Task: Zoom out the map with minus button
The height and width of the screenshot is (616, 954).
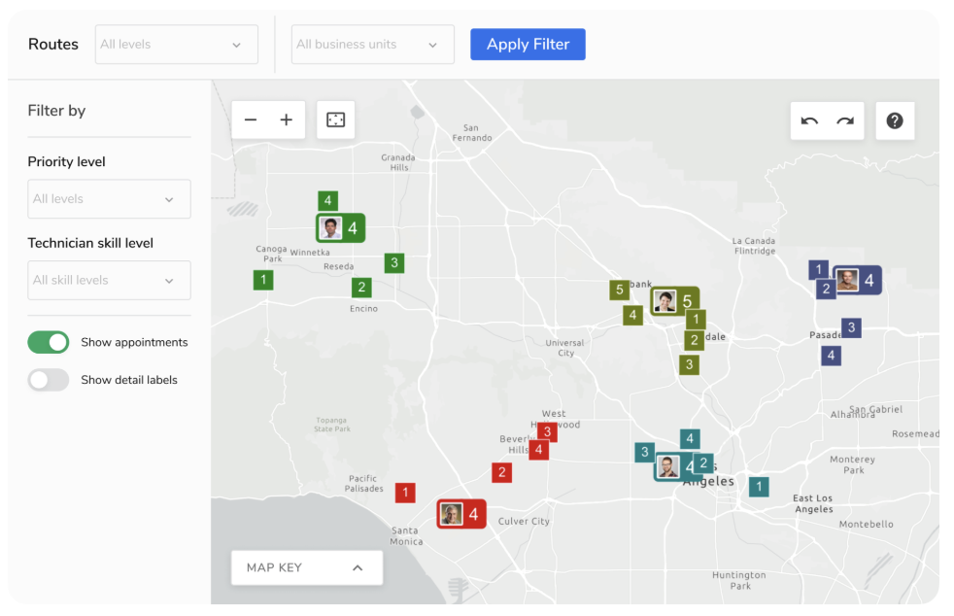Action: (x=251, y=120)
